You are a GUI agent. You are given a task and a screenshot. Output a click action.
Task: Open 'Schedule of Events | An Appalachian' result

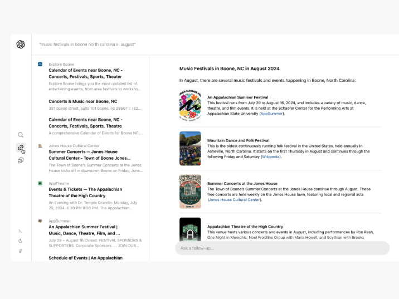coord(85,258)
